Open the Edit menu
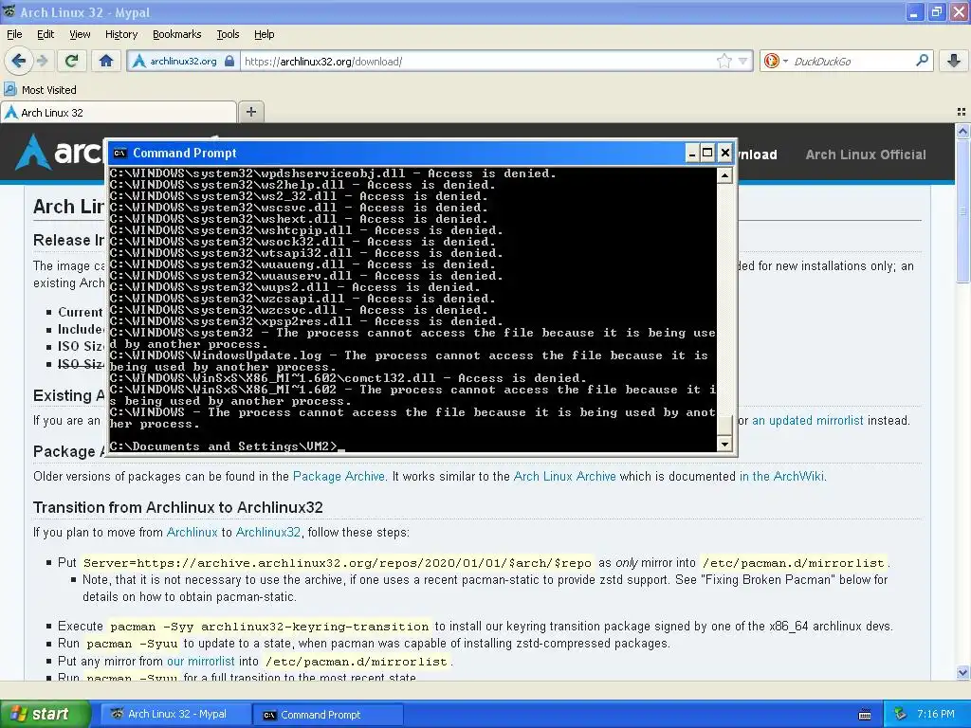This screenshot has height=728, width=971. [x=46, y=34]
